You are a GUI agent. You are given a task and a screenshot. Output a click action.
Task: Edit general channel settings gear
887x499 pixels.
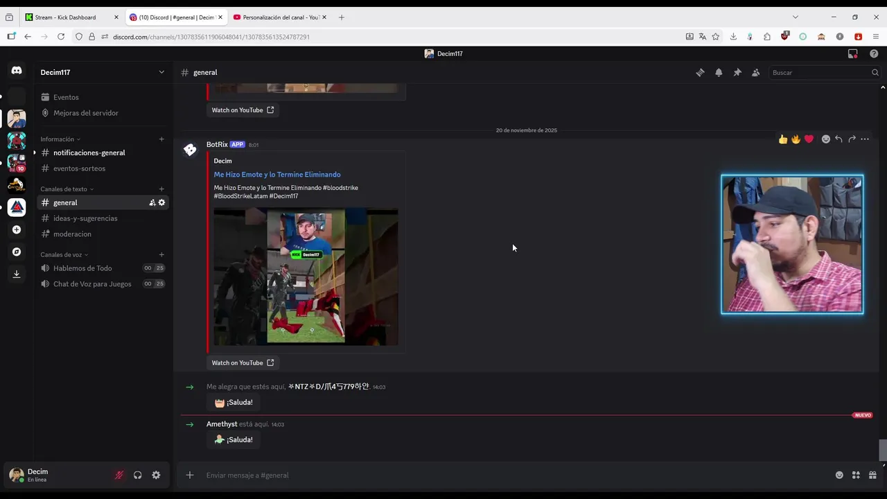click(x=161, y=202)
